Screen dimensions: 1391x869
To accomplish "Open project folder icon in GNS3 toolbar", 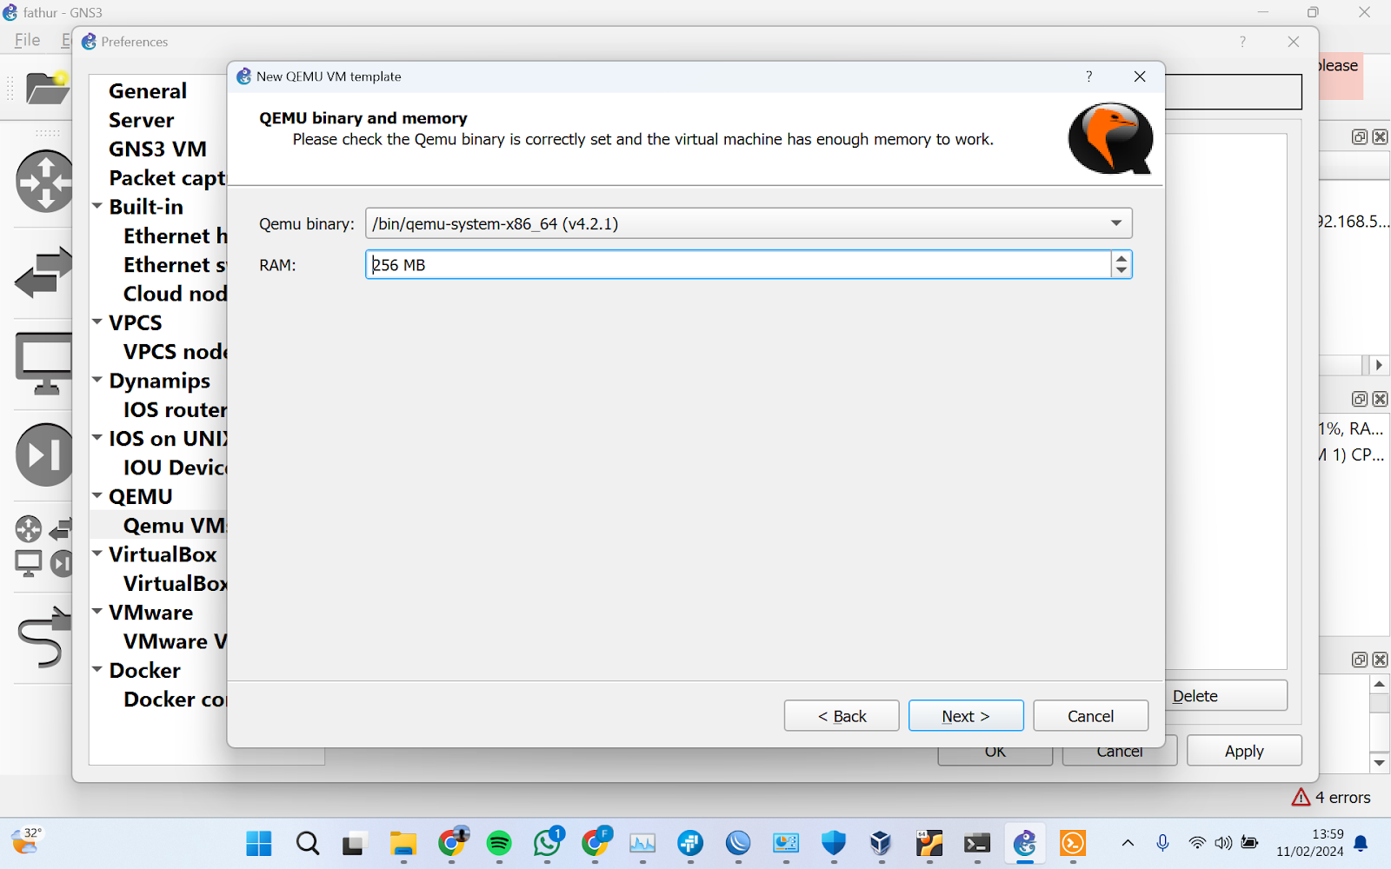I will pos(47,88).
